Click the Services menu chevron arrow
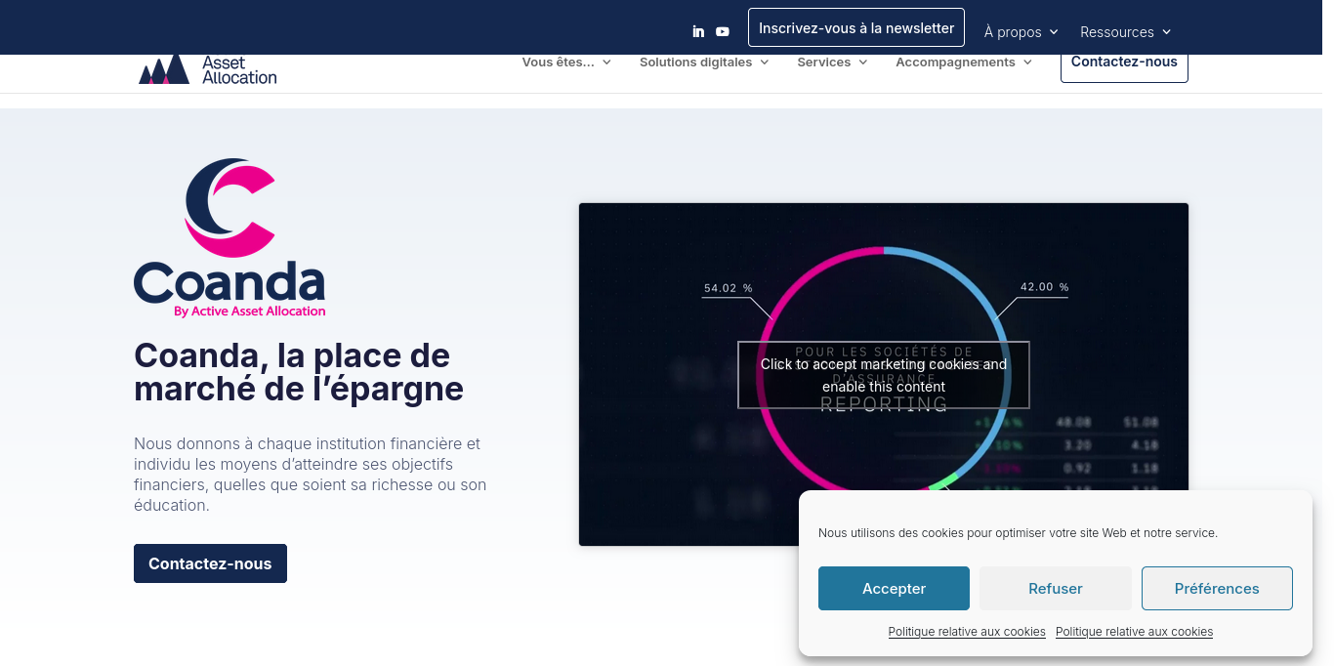 tap(863, 62)
